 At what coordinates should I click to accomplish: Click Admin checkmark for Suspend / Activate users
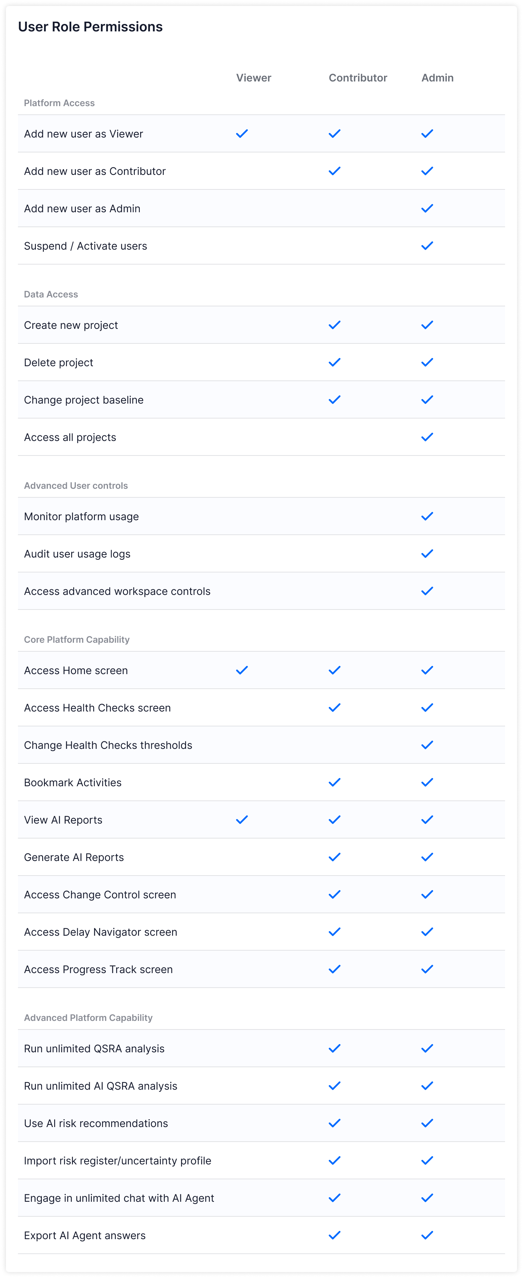[x=427, y=246]
